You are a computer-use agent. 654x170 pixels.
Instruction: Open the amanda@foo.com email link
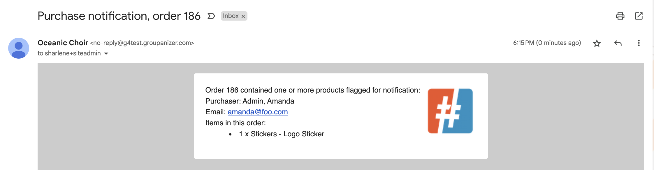pyautogui.click(x=258, y=112)
